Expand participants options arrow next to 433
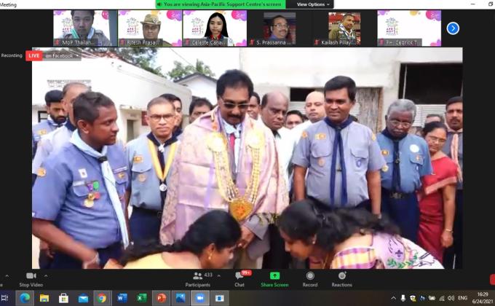This screenshot has height=306, width=495. [x=219, y=275]
